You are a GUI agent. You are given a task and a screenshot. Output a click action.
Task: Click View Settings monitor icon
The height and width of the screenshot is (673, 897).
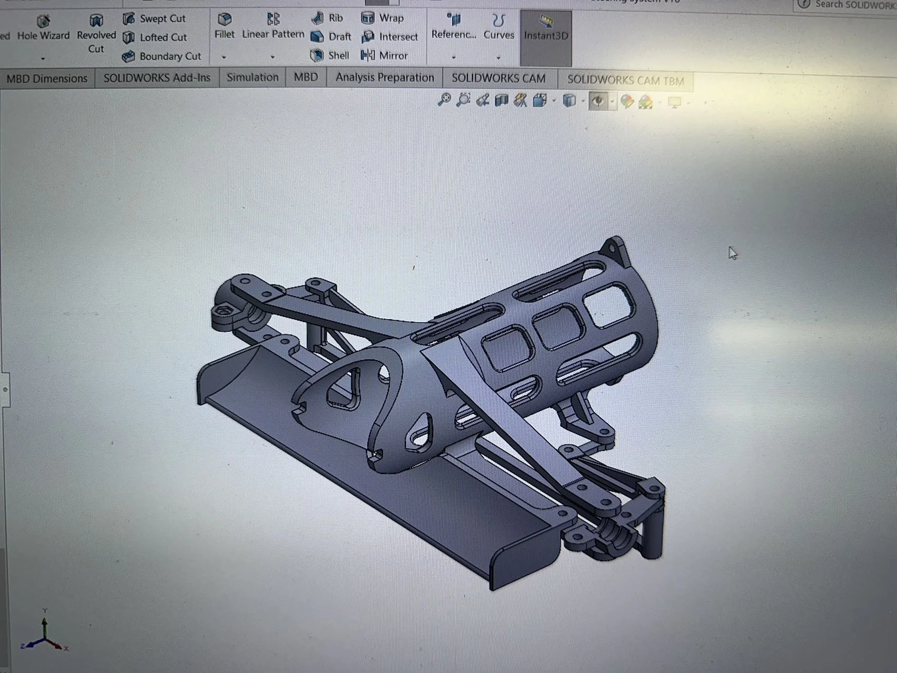pyautogui.click(x=674, y=102)
